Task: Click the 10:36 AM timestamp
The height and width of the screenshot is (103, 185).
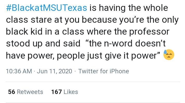Action: coord(19,71)
